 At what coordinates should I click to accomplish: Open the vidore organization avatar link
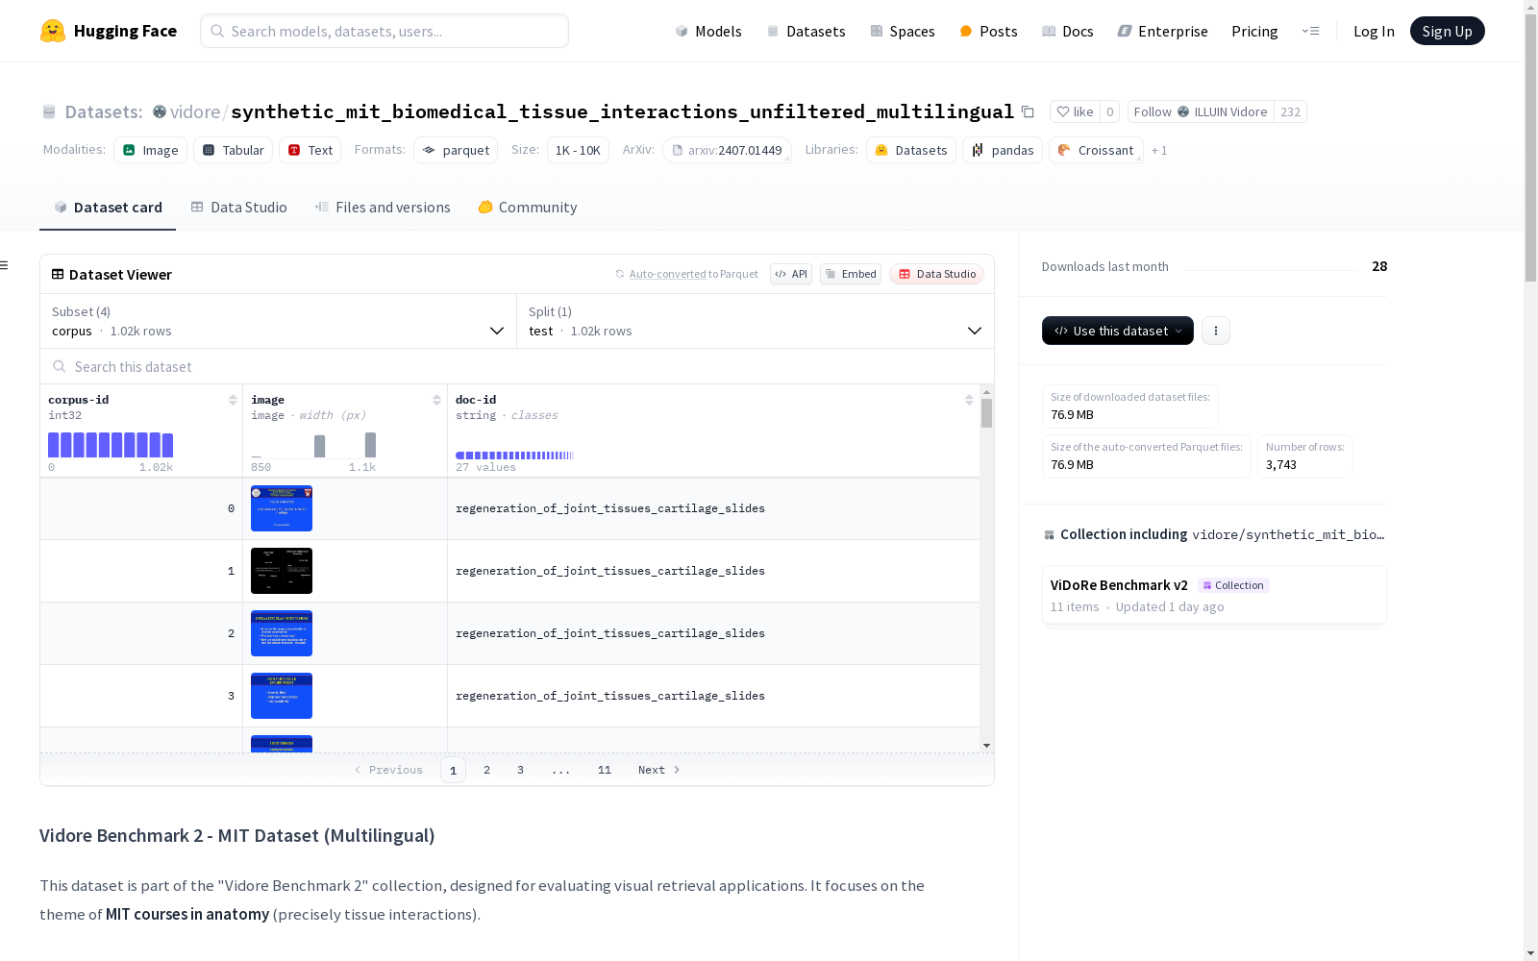point(160,111)
